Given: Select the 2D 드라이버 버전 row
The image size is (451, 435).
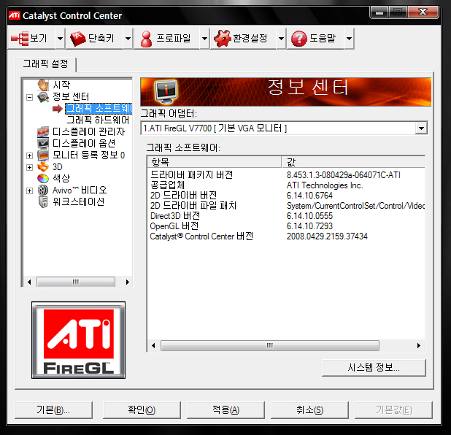Looking at the screenshot, I should pyautogui.click(x=286, y=196).
